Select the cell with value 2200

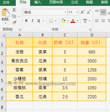[x=92, y=96]
